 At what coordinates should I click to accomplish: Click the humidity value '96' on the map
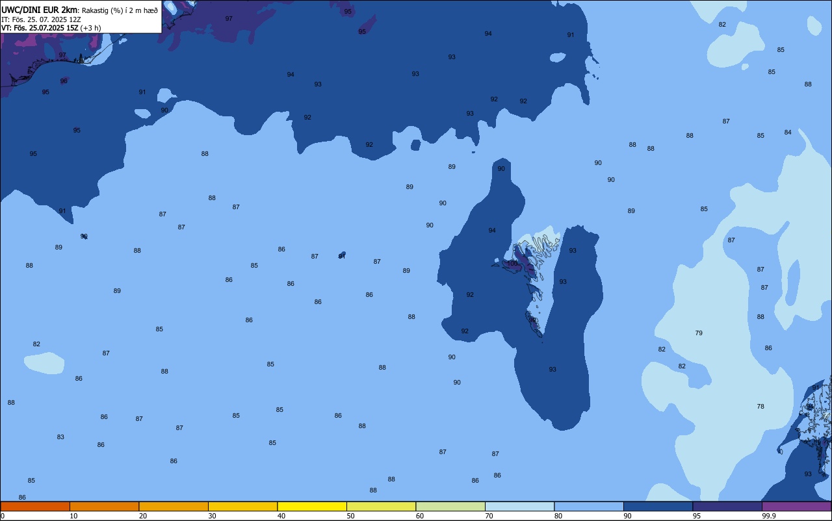[x=64, y=81]
